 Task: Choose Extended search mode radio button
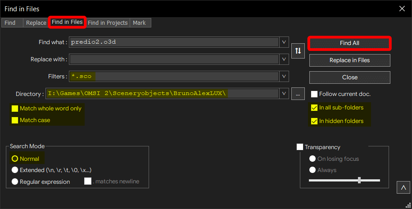click(15, 170)
